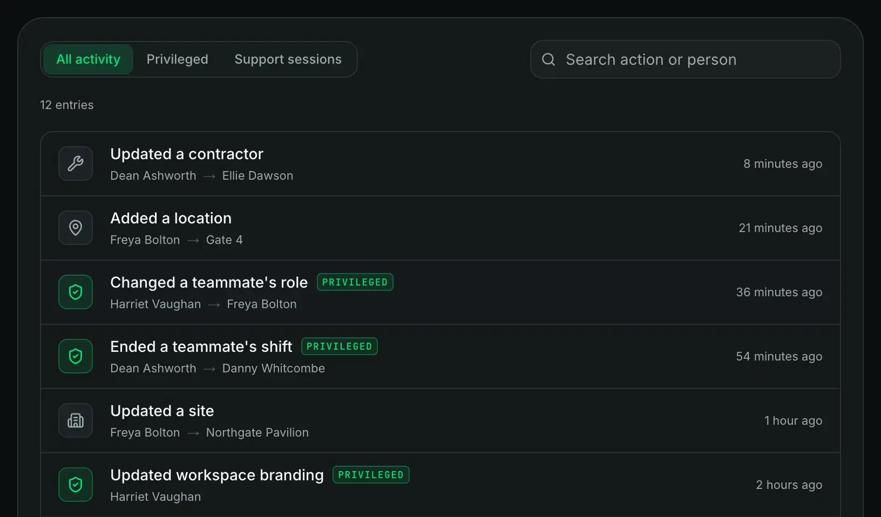881x517 pixels.
Task: Click the wrench icon beside Updated a contractor
Action: pyautogui.click(x=76, y=164)
